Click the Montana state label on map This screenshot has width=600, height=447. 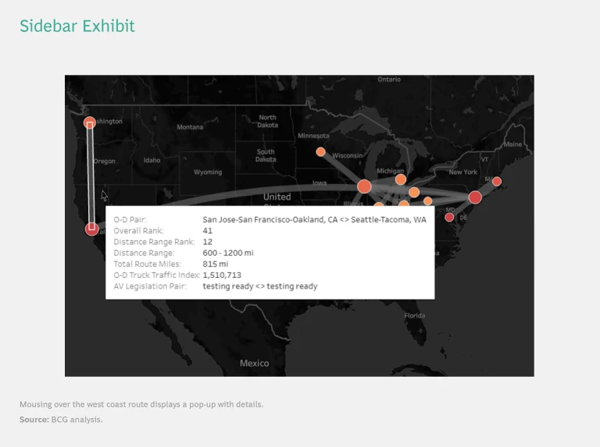190,127
